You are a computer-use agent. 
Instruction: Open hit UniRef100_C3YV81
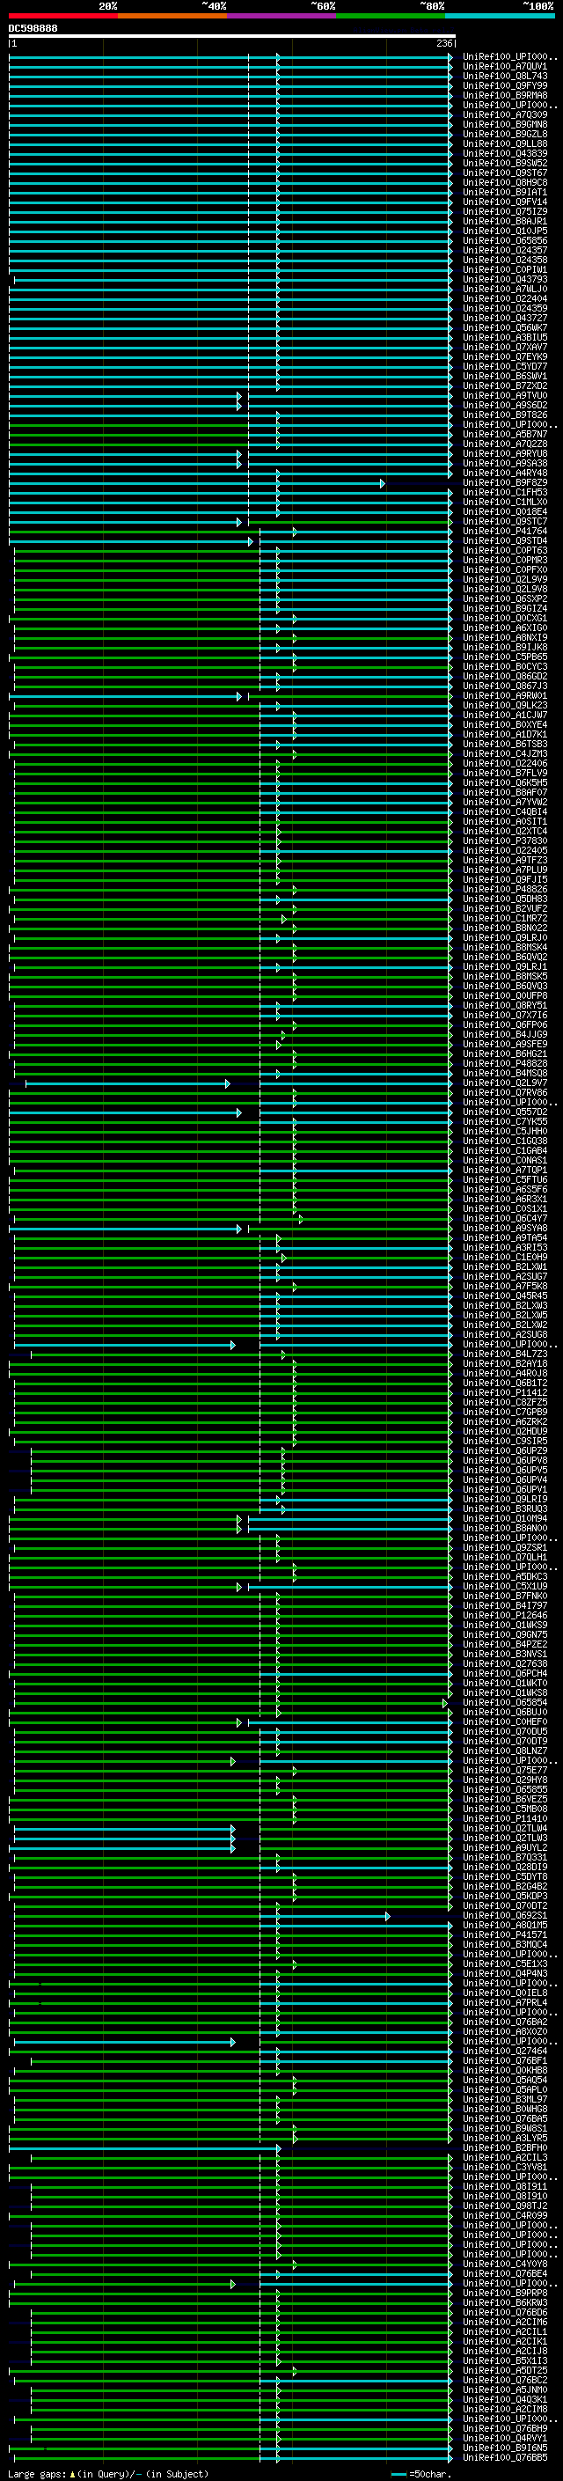click(x=505, y=2167)
